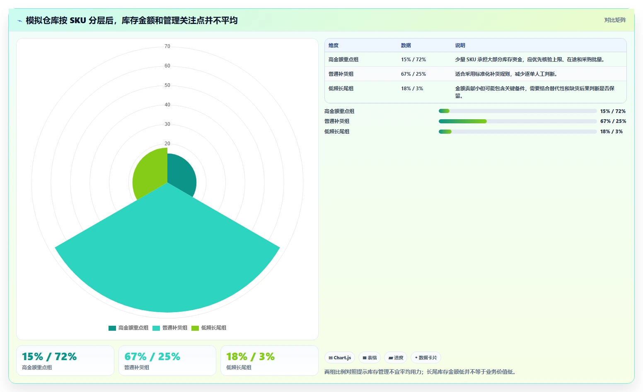The height and width of the screenshot is (392, 643).
Task: Click 高金额重点组 legend label
Action: point(133,328)
